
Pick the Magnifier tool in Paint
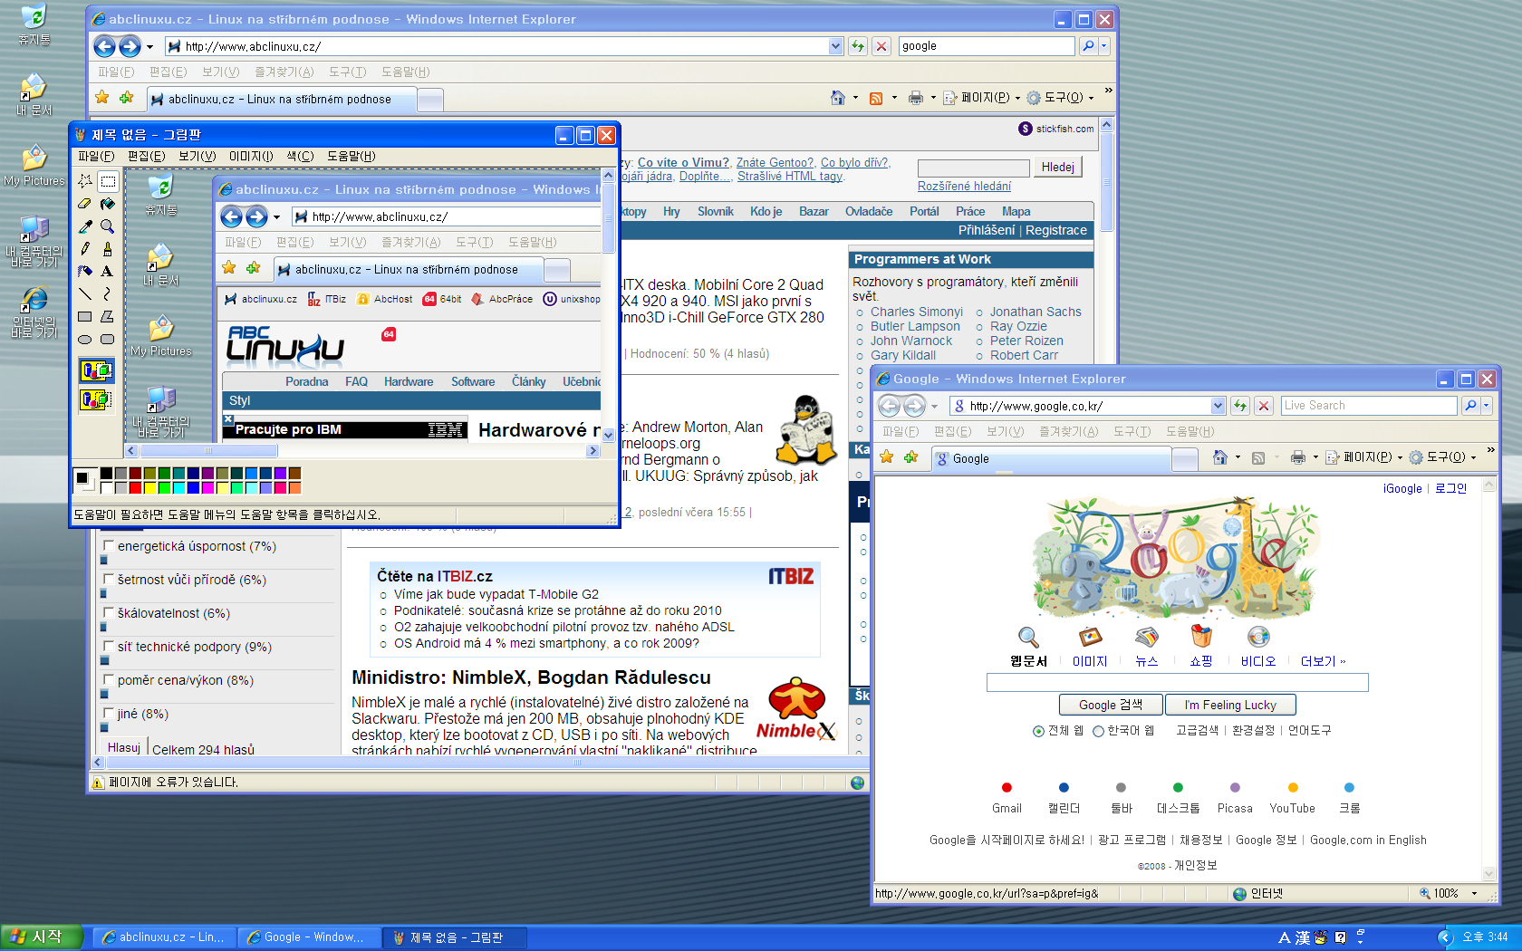click(x=107, y=226)
